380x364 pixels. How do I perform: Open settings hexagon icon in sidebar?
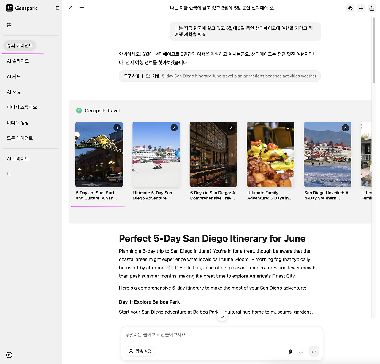[9, 355]
